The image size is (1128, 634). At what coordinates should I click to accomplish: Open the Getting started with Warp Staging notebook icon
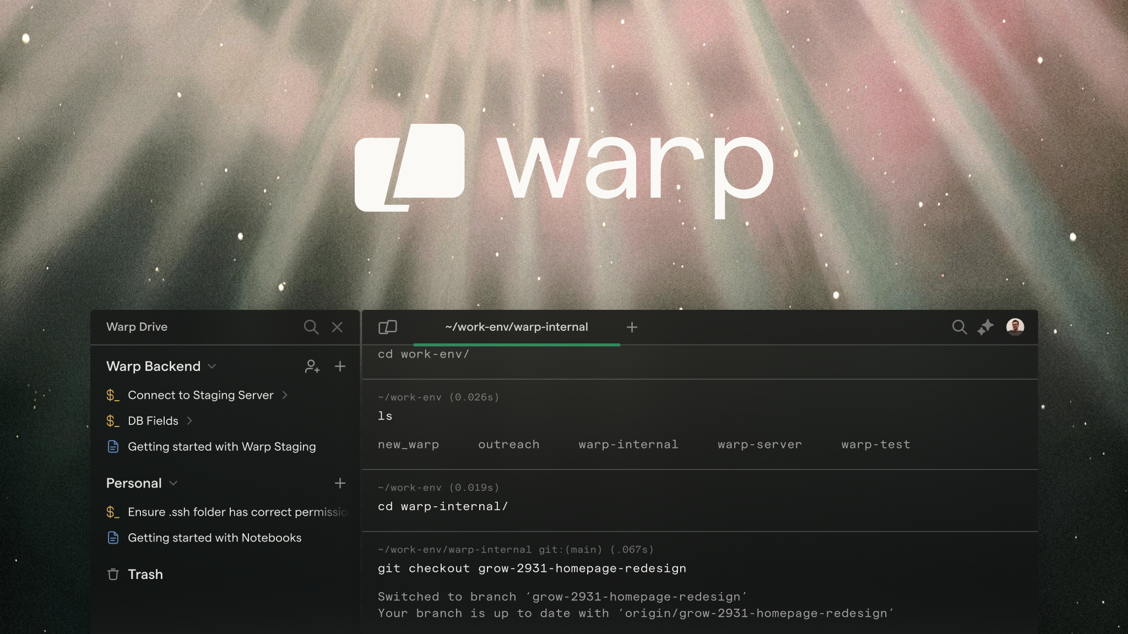click(x=113, y=447)
